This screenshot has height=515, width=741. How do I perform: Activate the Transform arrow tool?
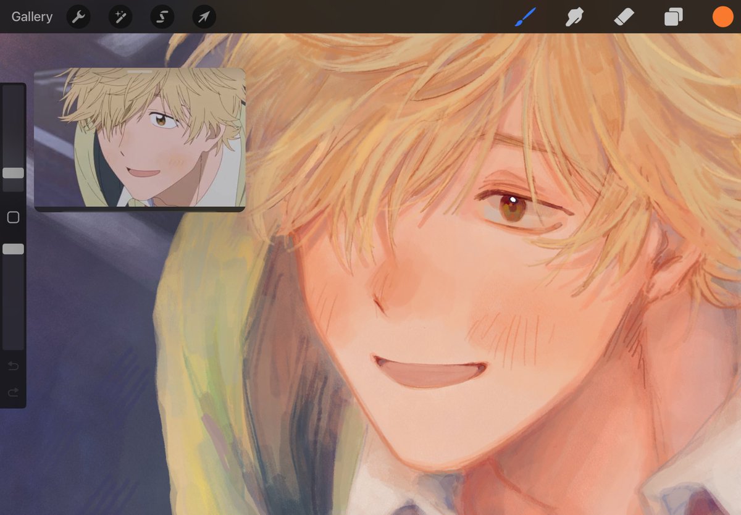pyautogui.click(x=204, y=17)
